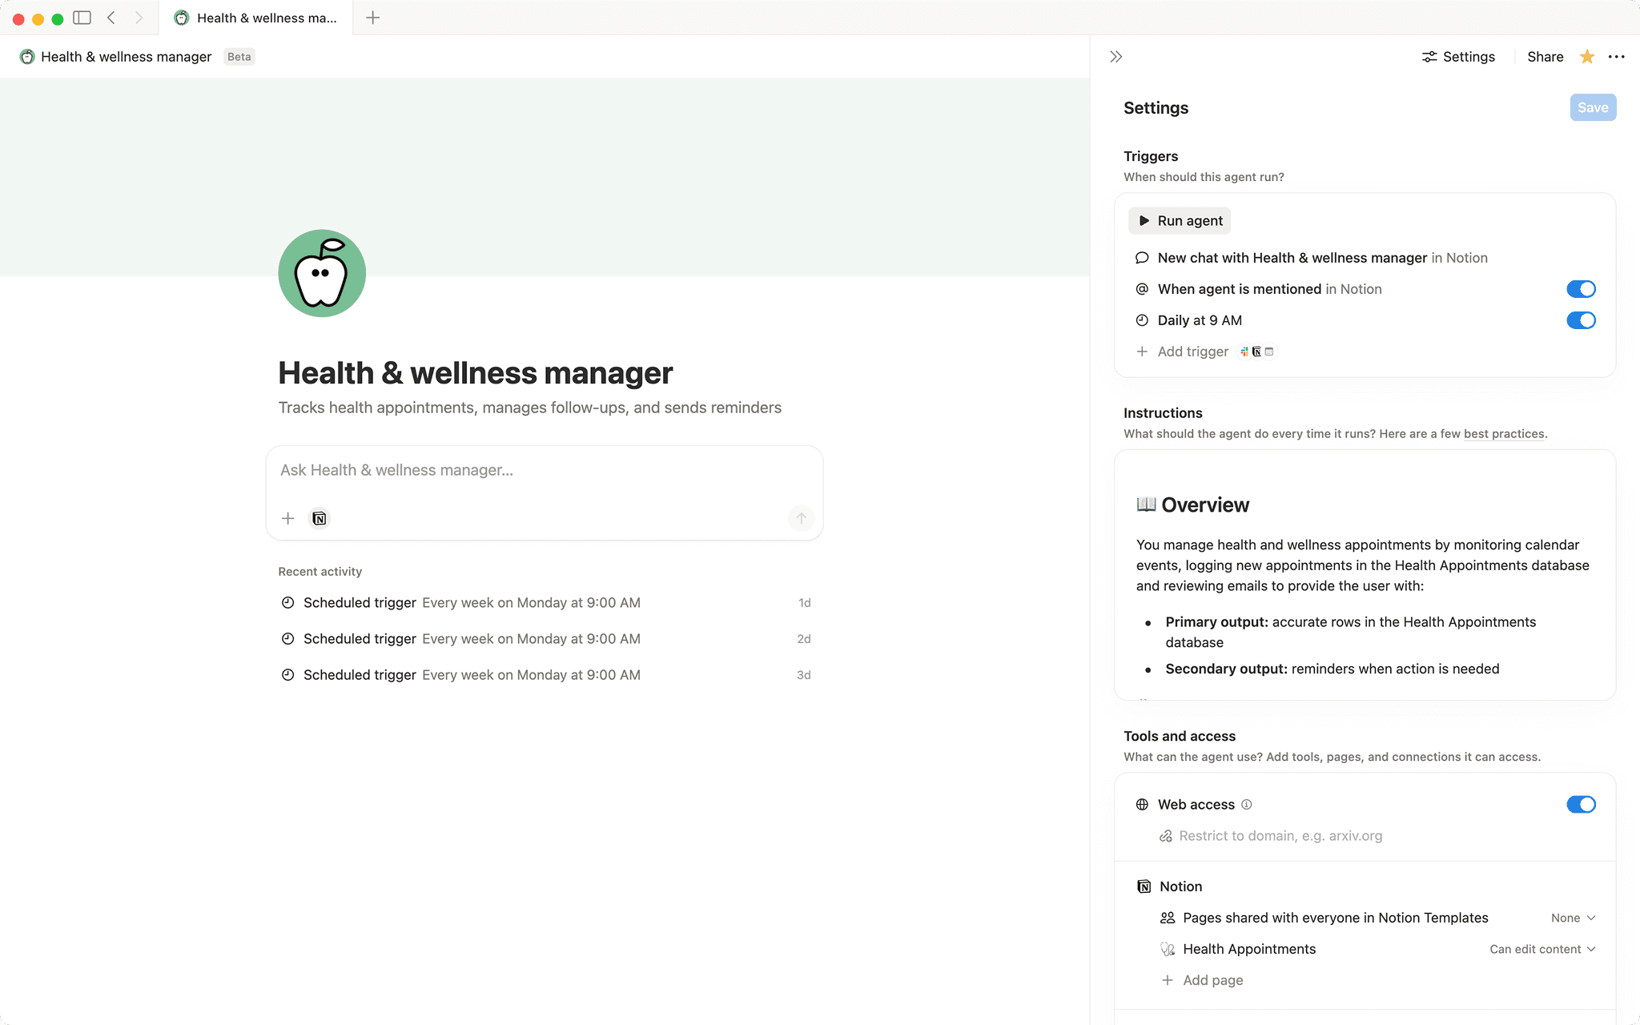Click the Run agent button
Screen dimensions: 1640x1025
pyautogui.click(x=1179, y=220)
